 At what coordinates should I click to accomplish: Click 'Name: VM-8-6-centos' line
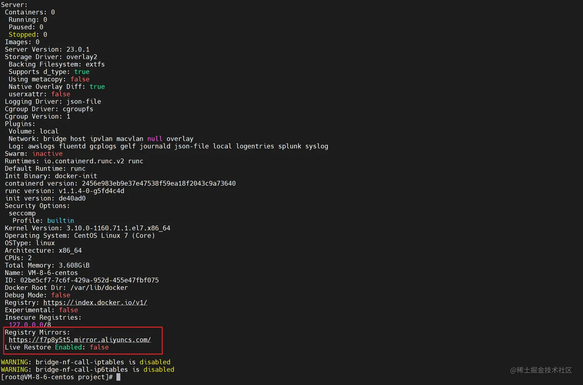(41, 273)
